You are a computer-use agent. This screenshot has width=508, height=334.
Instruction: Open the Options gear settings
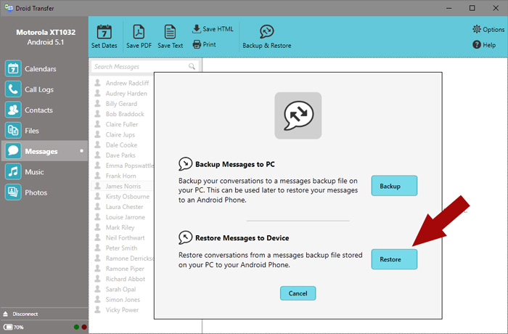pyautogui.click(x=488, y=29)
